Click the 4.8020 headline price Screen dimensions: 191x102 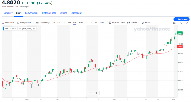point(11,2)
